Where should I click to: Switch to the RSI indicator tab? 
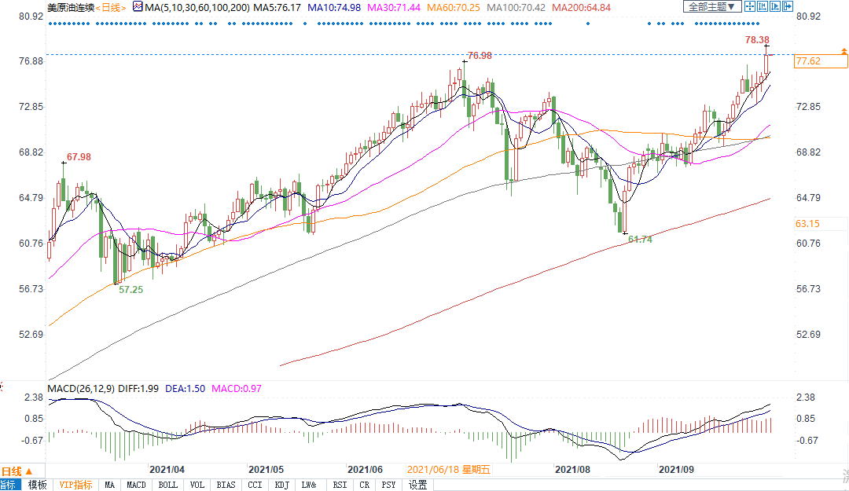(x=340, y=485)
